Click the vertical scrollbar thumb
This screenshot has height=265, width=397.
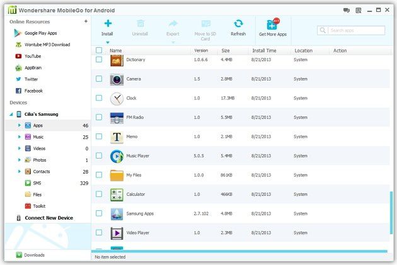click(391, 213)
